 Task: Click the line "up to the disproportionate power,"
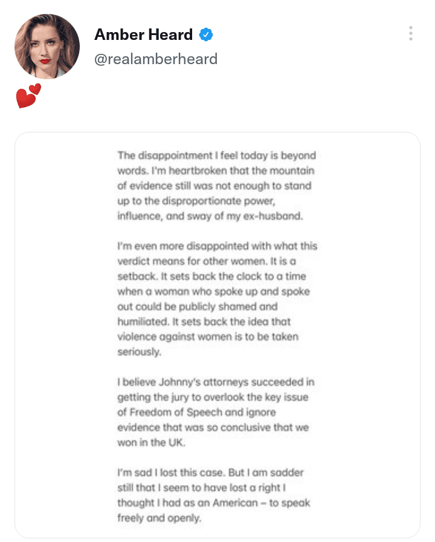(199, 201)
